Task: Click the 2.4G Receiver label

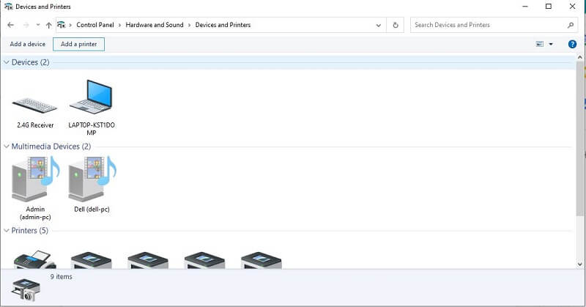Action: coord(35,125)
